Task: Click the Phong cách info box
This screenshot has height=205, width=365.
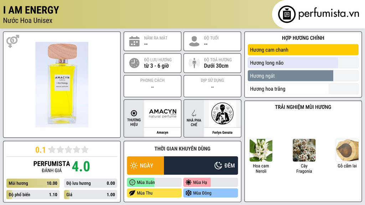Action: click(153, 86)
